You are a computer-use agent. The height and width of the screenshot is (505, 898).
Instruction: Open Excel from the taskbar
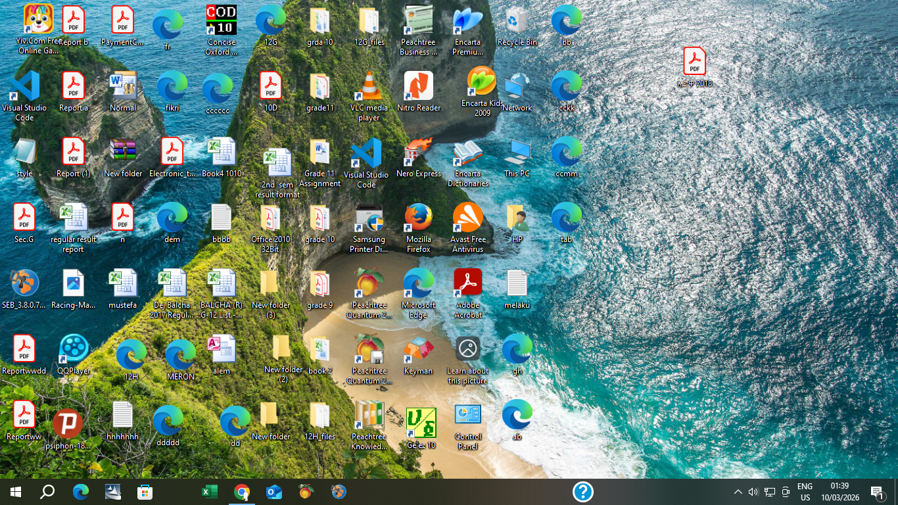point(210,492)
